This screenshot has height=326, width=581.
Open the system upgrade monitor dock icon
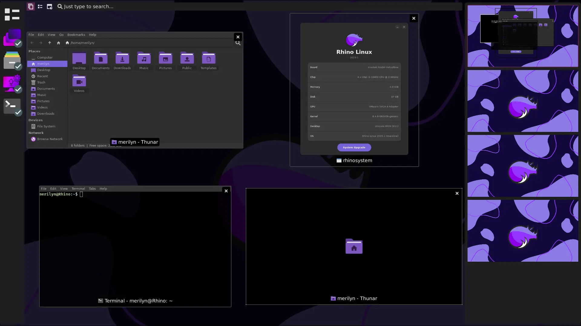(x=12, y=84)
